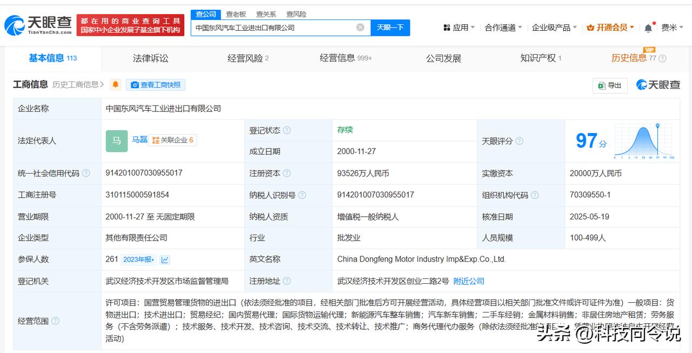
Task: Click help icon next to 组织机构代码
Action: [535, 195]
